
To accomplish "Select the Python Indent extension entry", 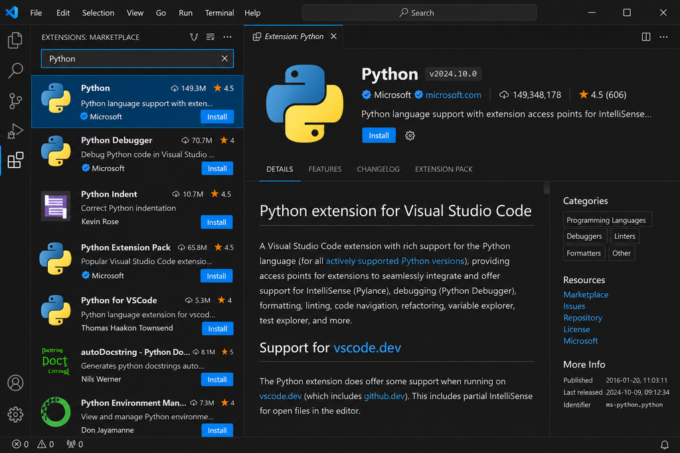I will (x=137, y=208).
